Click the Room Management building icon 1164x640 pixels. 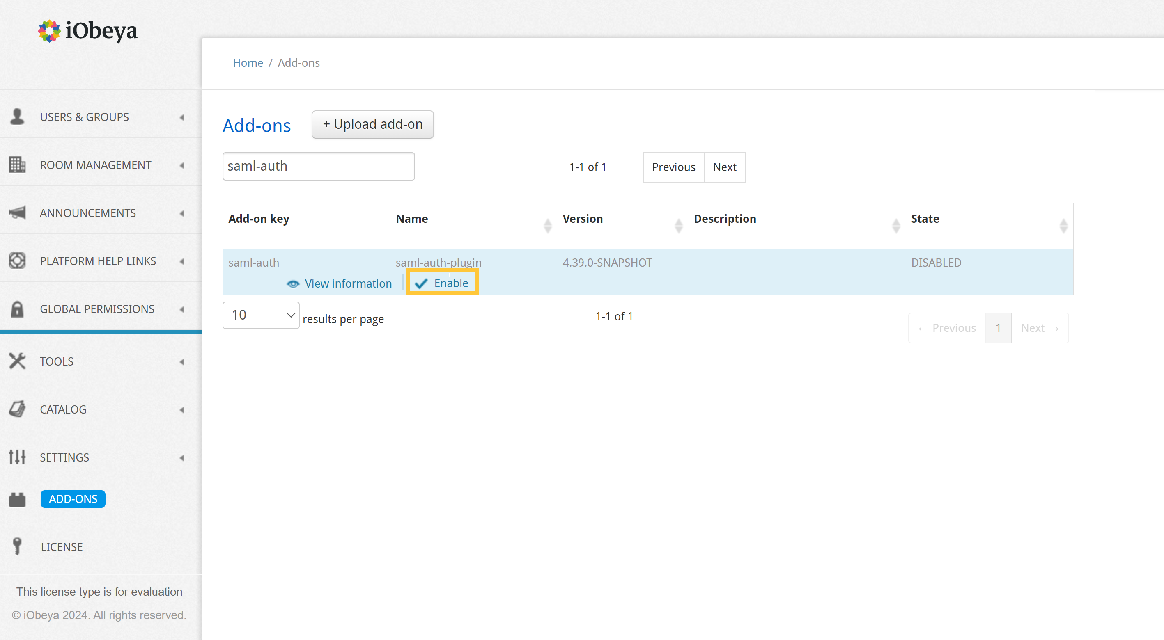(x=17, y=165)
